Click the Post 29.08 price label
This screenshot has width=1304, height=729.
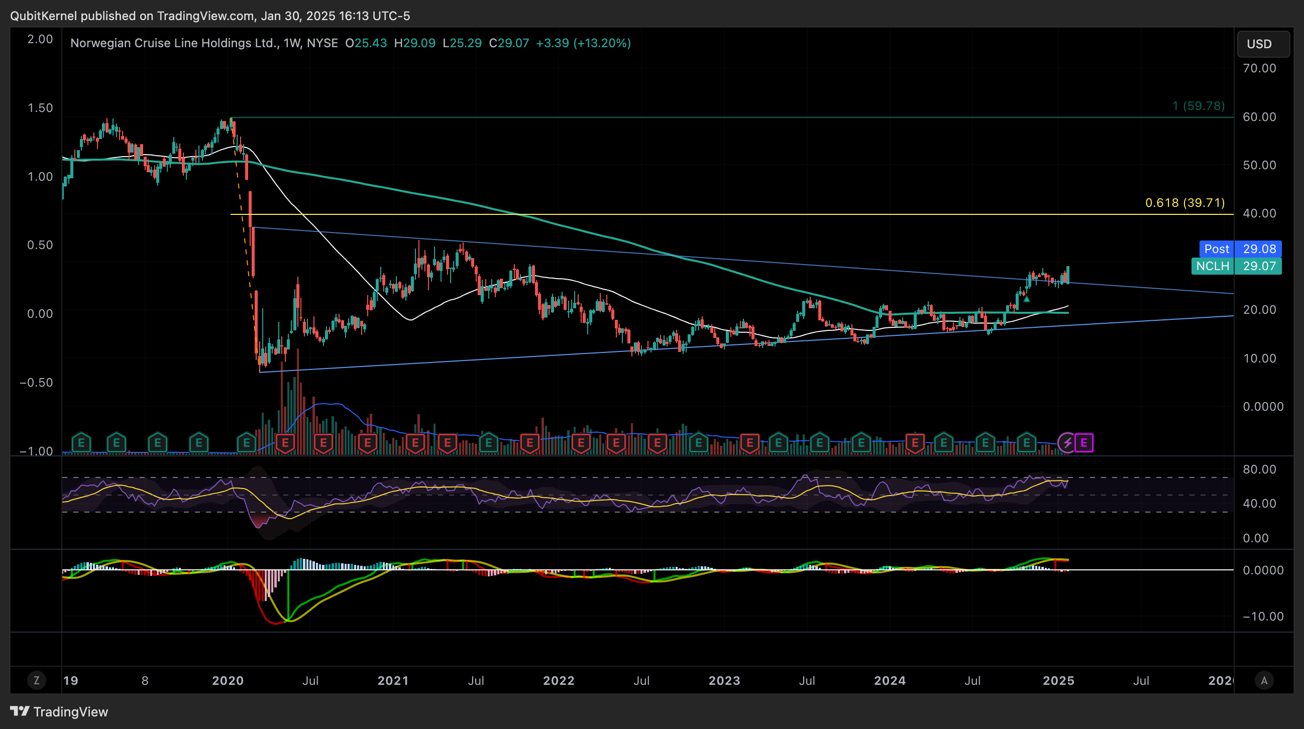tap(1240, 249)
